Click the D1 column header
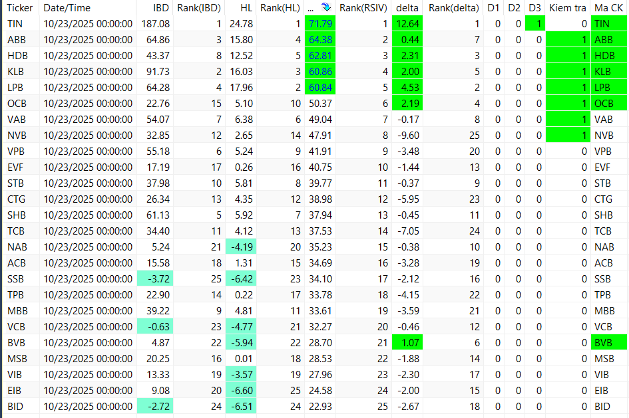 coord(493,7)
